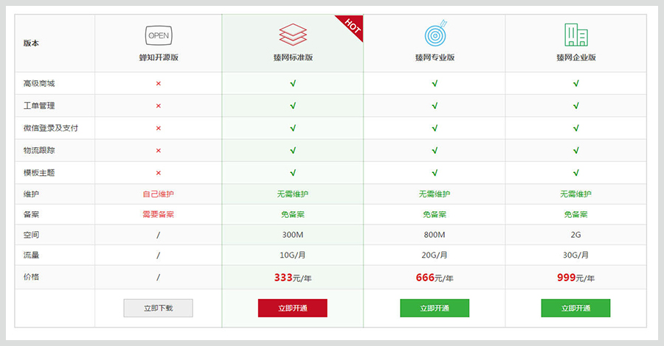
Task: Click the 20G/月 traffic value
Action: [x=435, y=255]
